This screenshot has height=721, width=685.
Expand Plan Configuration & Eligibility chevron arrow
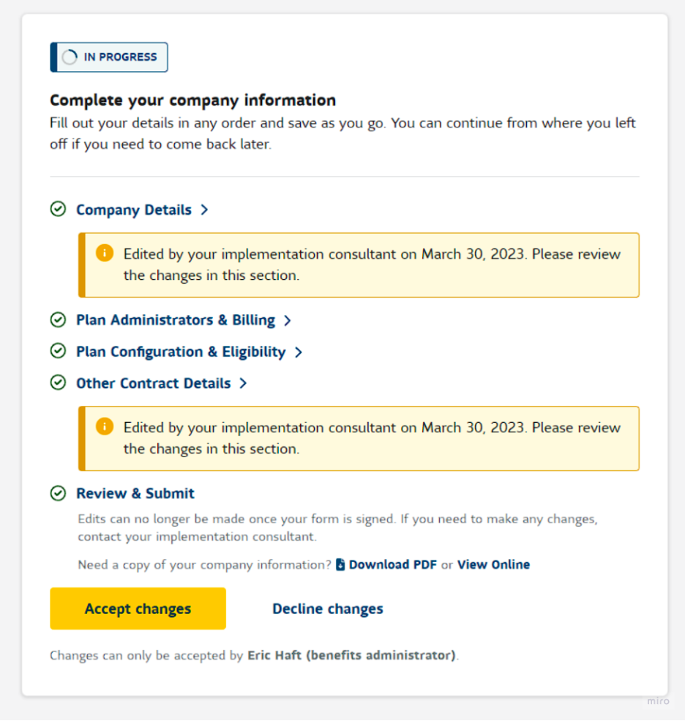[x=299, y=352]
